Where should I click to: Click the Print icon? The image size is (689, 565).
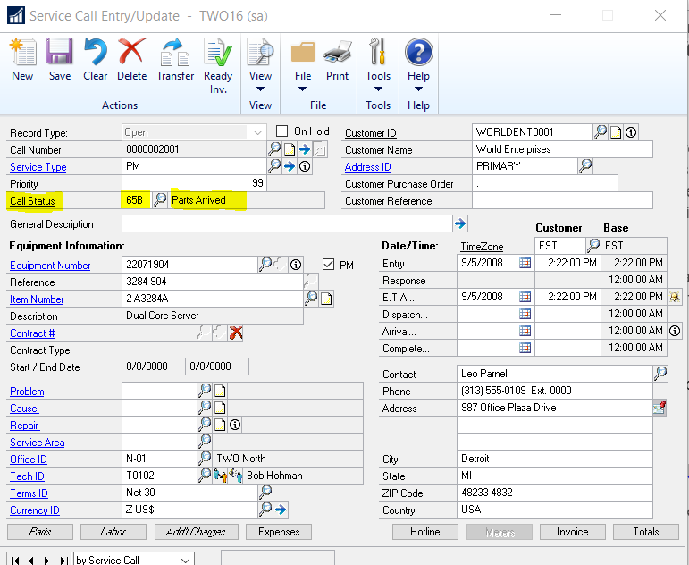tap(337, 59)
